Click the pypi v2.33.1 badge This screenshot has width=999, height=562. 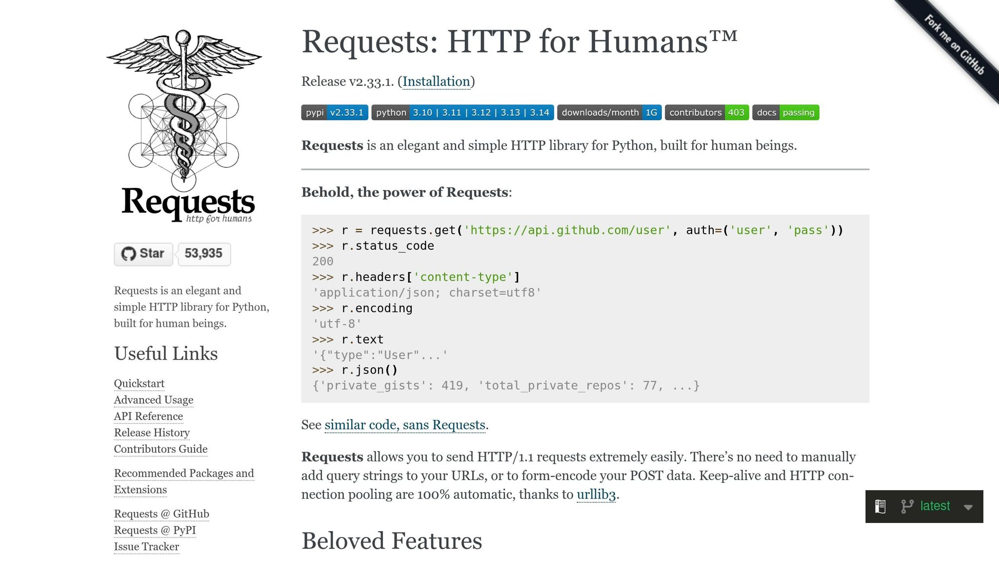335,113
